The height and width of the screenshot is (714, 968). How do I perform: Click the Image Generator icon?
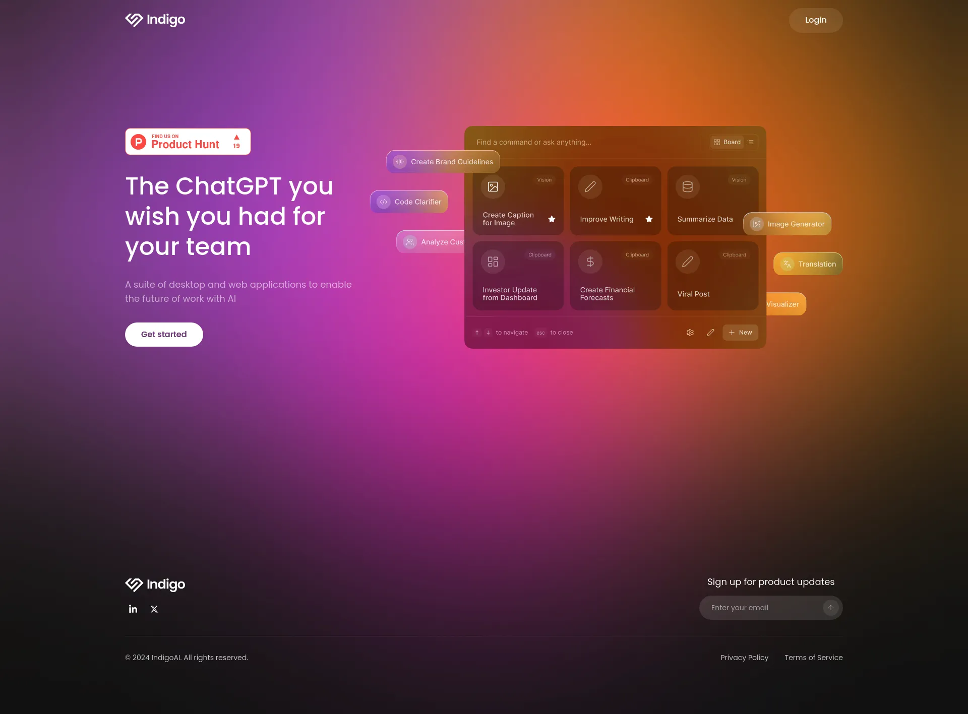pos(755,223)
